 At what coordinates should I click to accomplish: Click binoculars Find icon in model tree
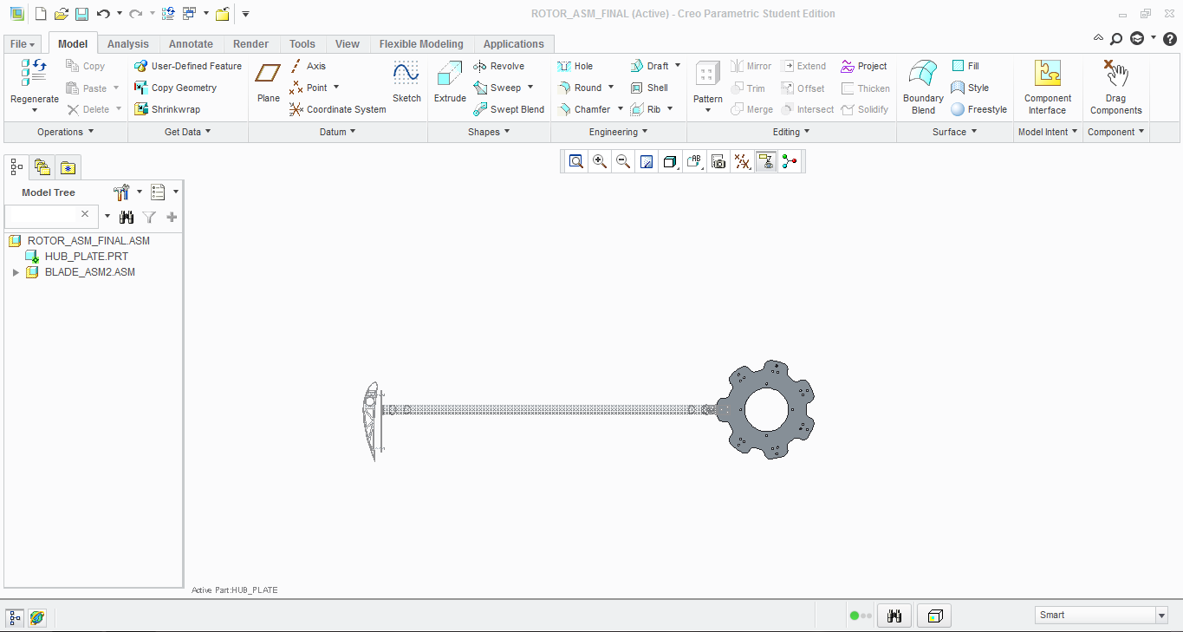pyautogui.click(x=127, y=217)
